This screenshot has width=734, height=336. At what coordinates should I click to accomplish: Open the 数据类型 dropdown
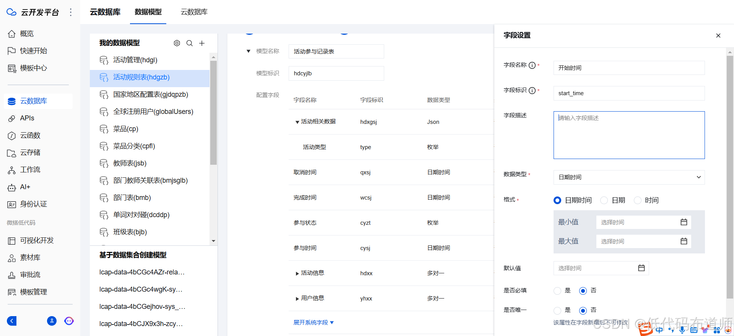click(x=629, y=177)
